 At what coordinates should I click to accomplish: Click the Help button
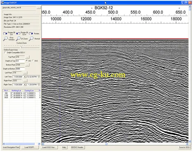pyautogui.click(x=64, y=147)
